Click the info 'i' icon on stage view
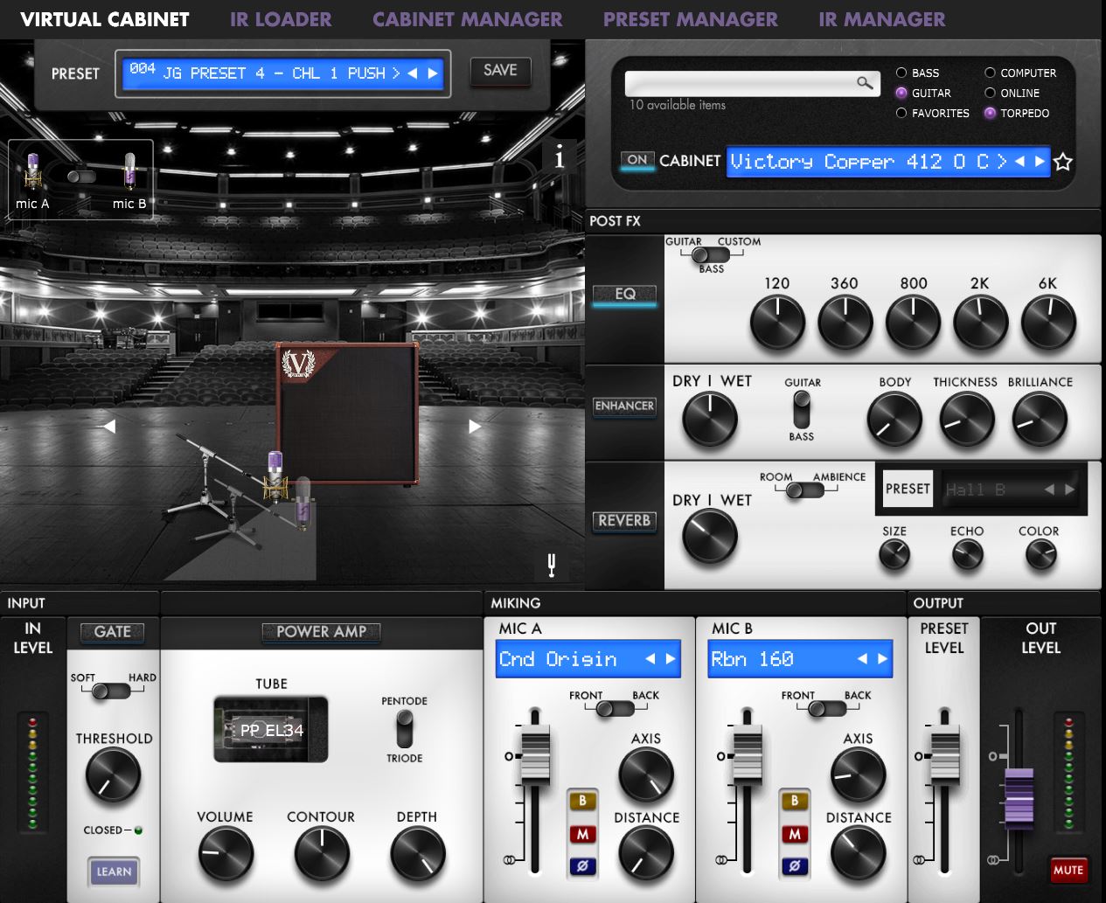Viewport: 1106px width, 903px height. pos(560,157)
